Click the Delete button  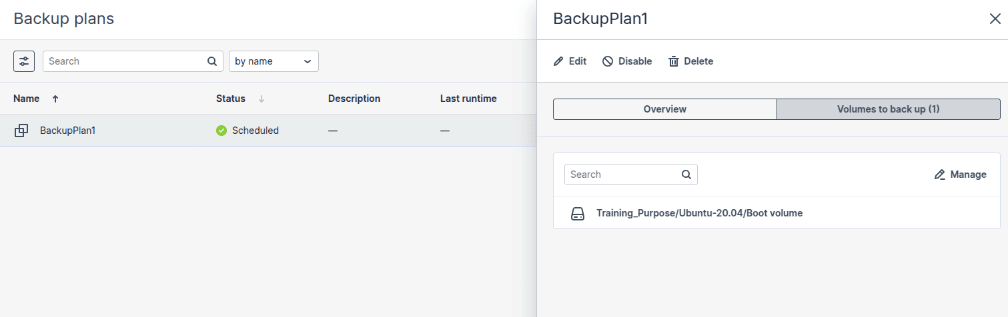(x=691, y=61)
